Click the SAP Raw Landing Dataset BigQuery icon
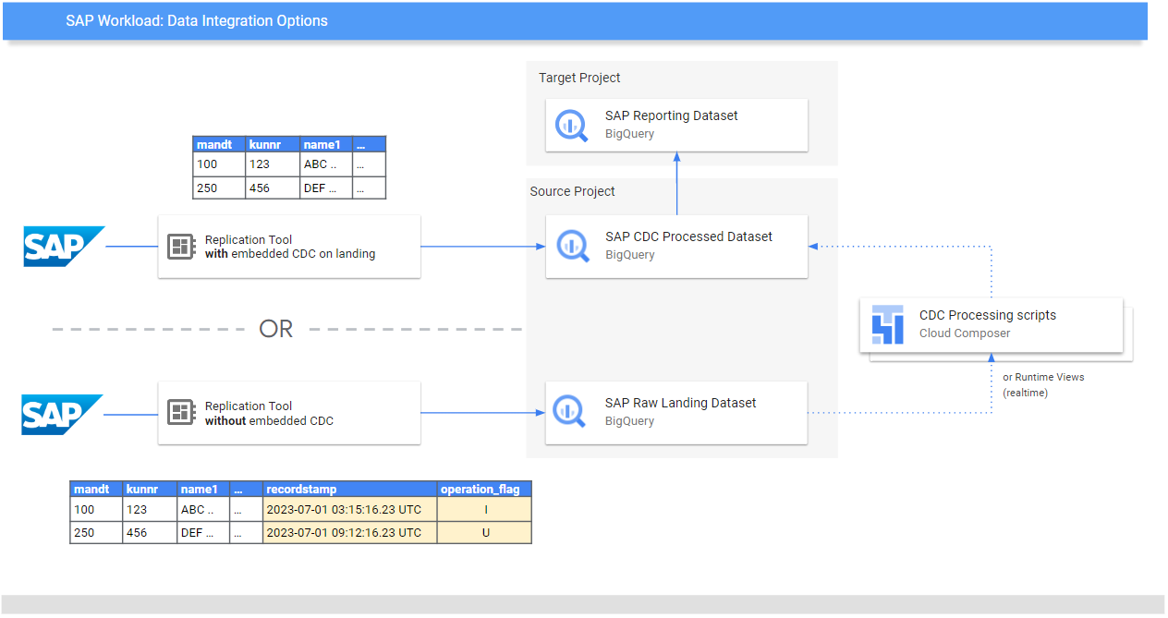The height and width of the screenshot is (618, 1168). [x=569, y=412]
